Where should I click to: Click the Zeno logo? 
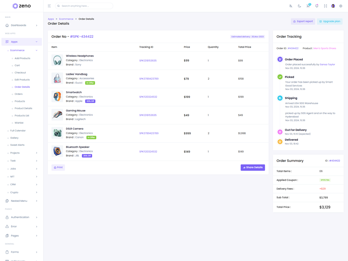[x=21, y=6]
